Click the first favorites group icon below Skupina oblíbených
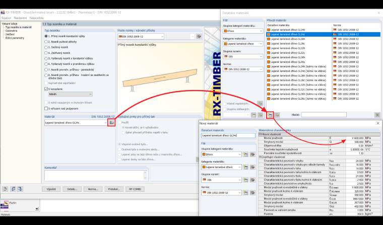Image resolution: width=383 pixels, height=225 pixels. tap(253, 115)
